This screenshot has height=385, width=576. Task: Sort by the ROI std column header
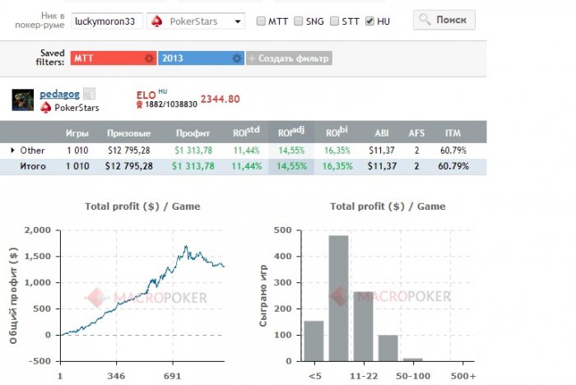pos(246,132)
